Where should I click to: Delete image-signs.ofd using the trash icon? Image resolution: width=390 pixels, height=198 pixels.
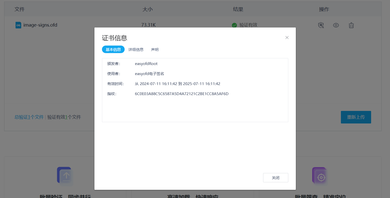point(351,25)
